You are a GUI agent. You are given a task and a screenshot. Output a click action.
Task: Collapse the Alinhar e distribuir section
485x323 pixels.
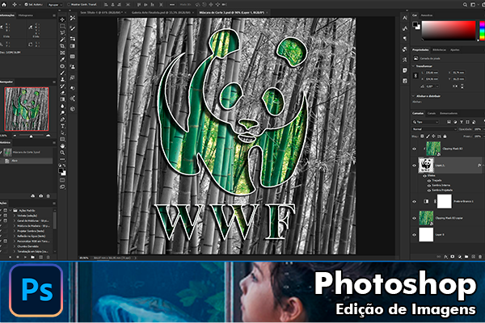[x=414, y=96]
